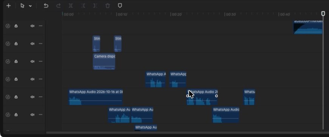Click music-note icon of the fourth track row
329x137 pixels.
click(x=8, y=79)
